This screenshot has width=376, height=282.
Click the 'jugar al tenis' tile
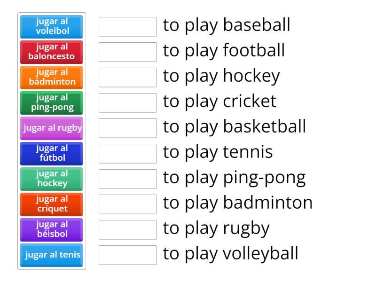point(51,255)
